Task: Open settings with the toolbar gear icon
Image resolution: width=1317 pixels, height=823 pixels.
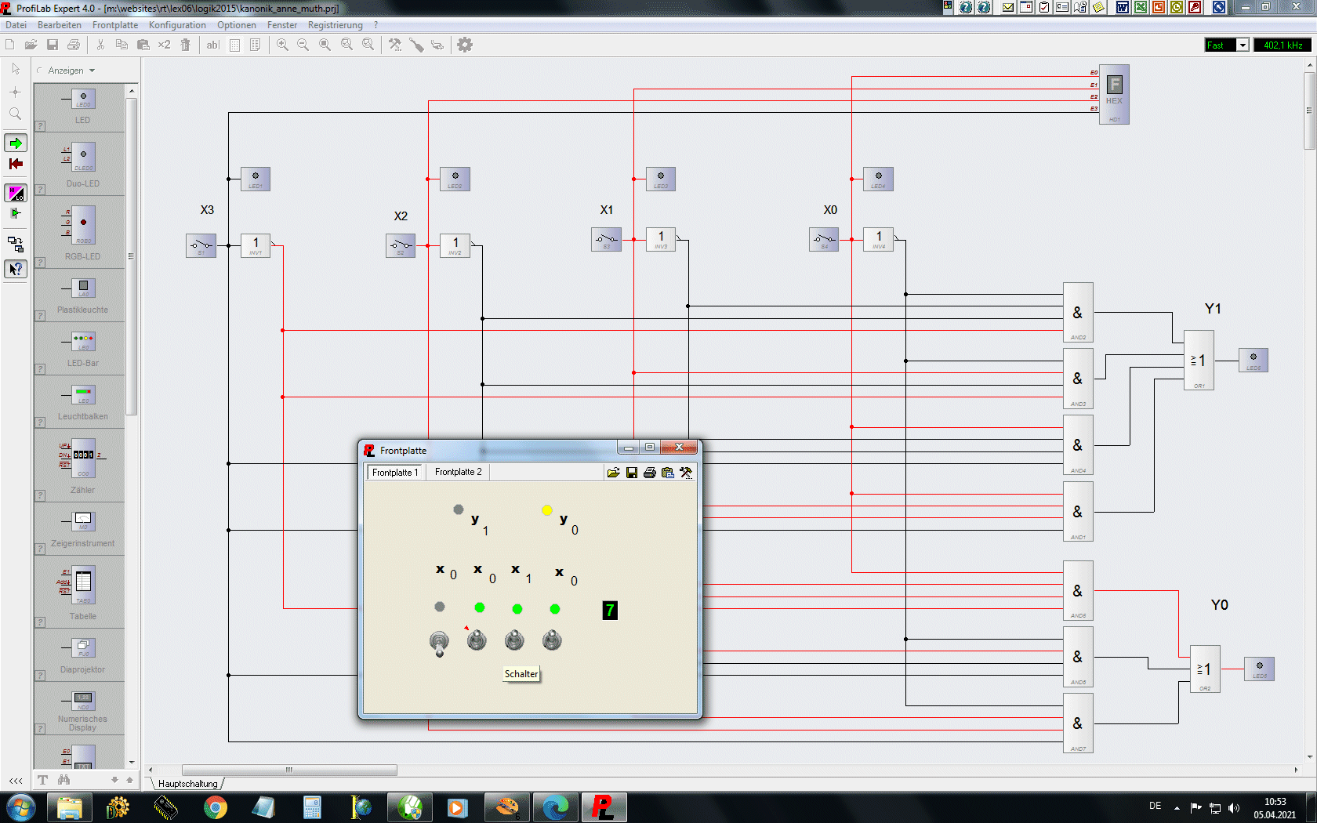Action: (465, 45)
